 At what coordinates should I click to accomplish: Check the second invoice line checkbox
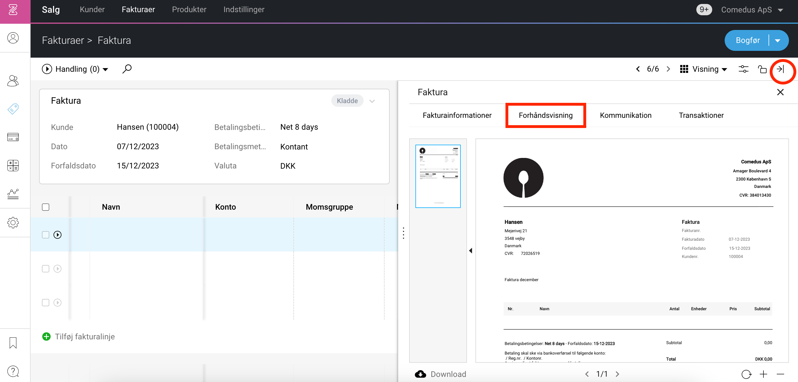[46, 269]
